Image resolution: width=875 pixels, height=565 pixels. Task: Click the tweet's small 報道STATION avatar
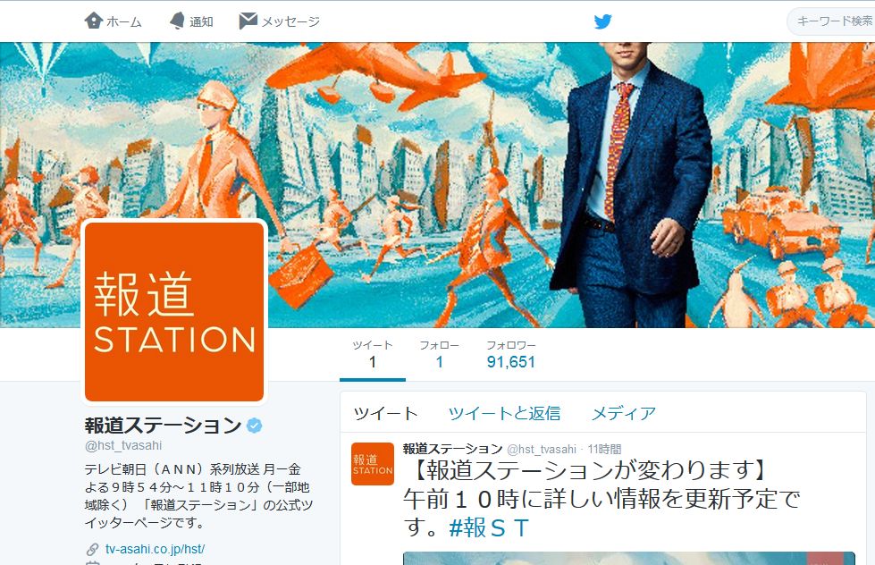coord(372,464)
